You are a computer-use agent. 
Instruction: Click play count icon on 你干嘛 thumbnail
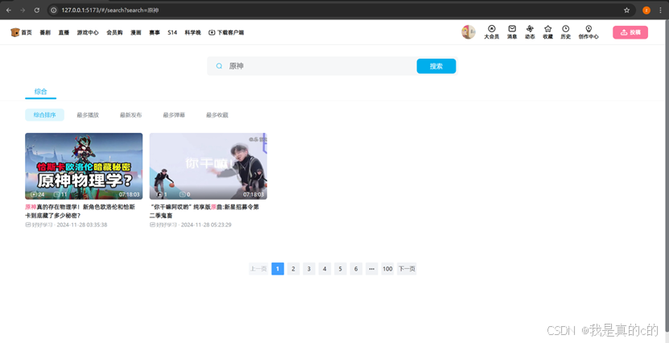pos(159,195)
